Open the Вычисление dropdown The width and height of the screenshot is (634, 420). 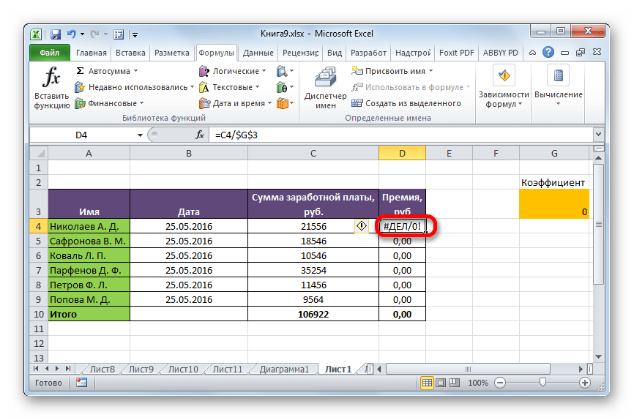tap(559, 86)
